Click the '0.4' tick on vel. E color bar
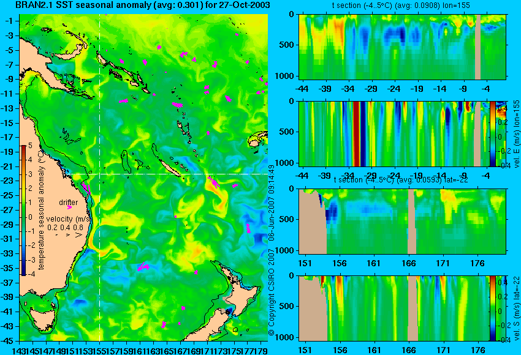521x355 pixels. 503,108
